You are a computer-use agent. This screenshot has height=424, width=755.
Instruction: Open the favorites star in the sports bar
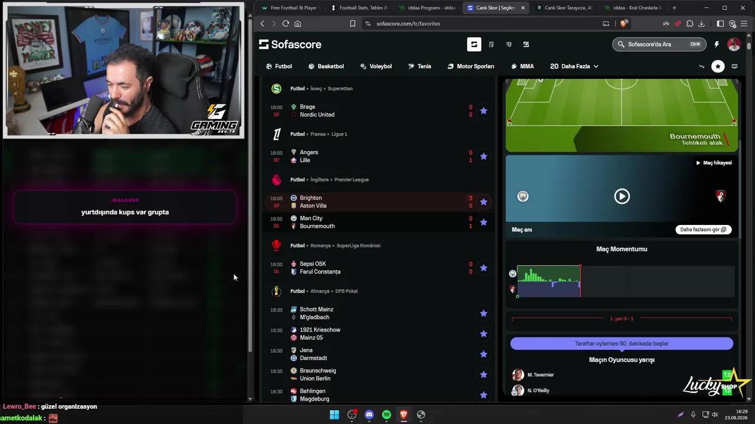(718, 67)
